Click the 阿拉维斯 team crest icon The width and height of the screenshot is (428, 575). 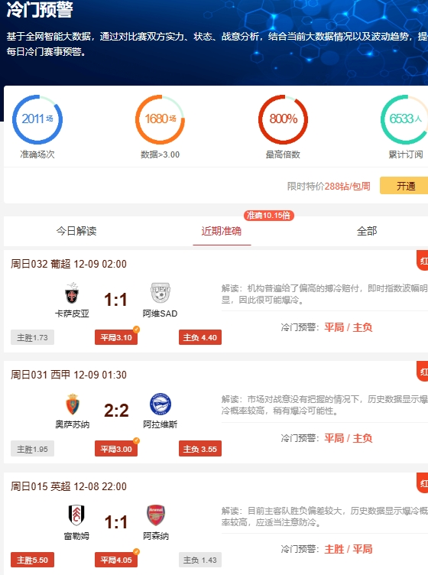[x=160, y=404]
